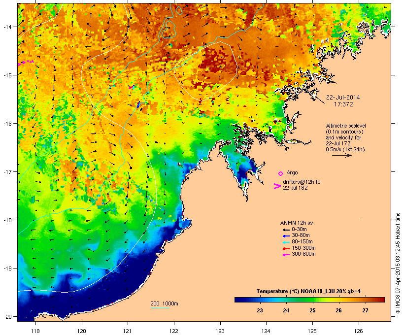404x335 pixels.
Task: Click the latitude axis label -17
Action: pyautogui.click(x=7, y=172)
